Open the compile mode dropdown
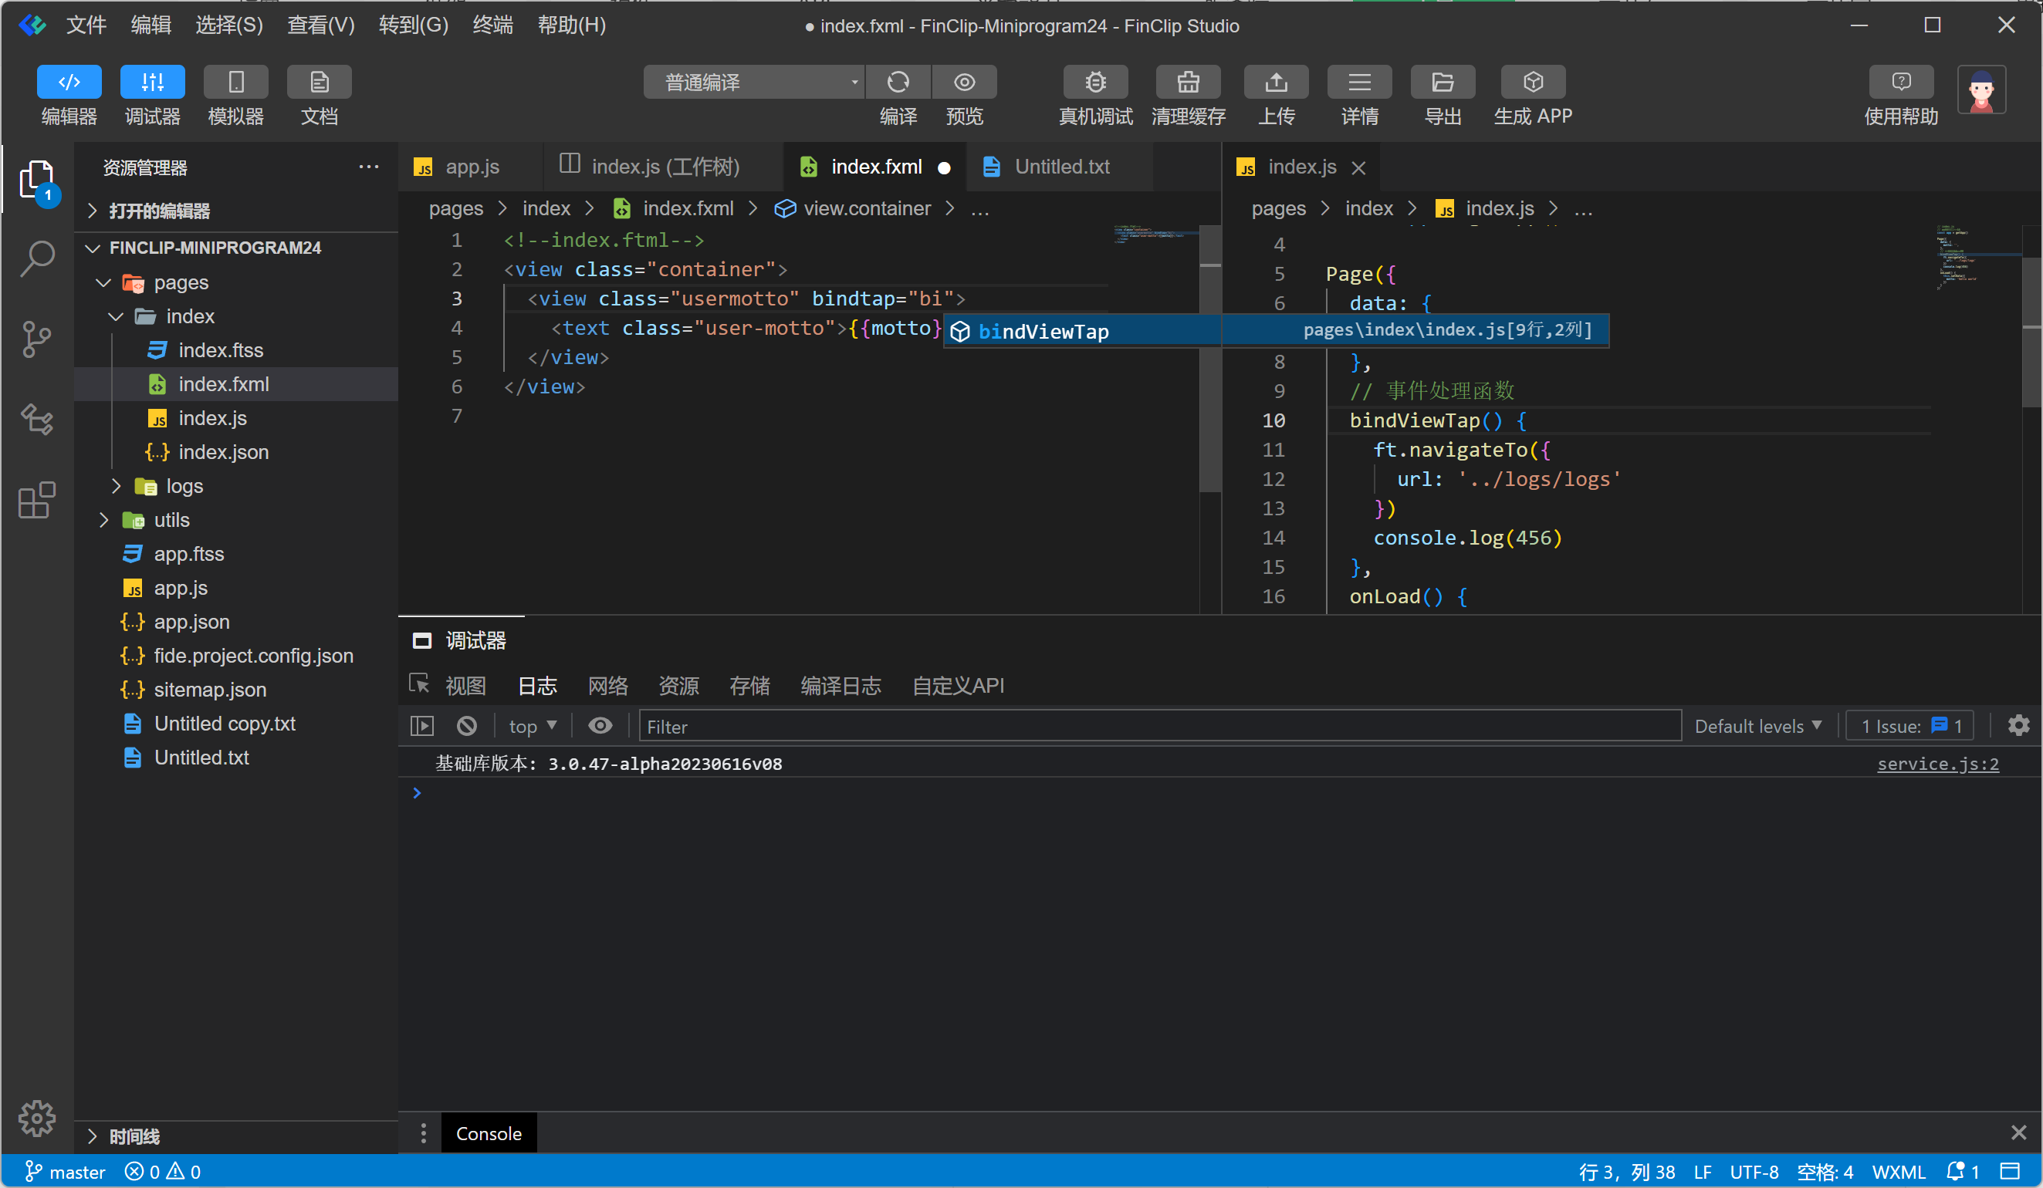Image resolution: width=2043 pixels, height=1188 pixels. click(x=753, y=82)
